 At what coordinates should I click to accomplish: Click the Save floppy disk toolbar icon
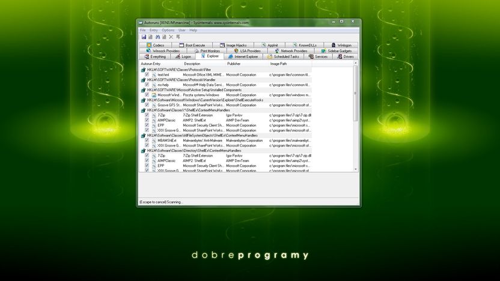pos(144,37)
